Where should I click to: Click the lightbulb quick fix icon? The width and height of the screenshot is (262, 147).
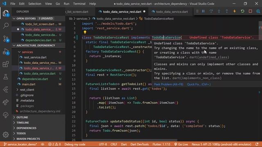[85, 32]
